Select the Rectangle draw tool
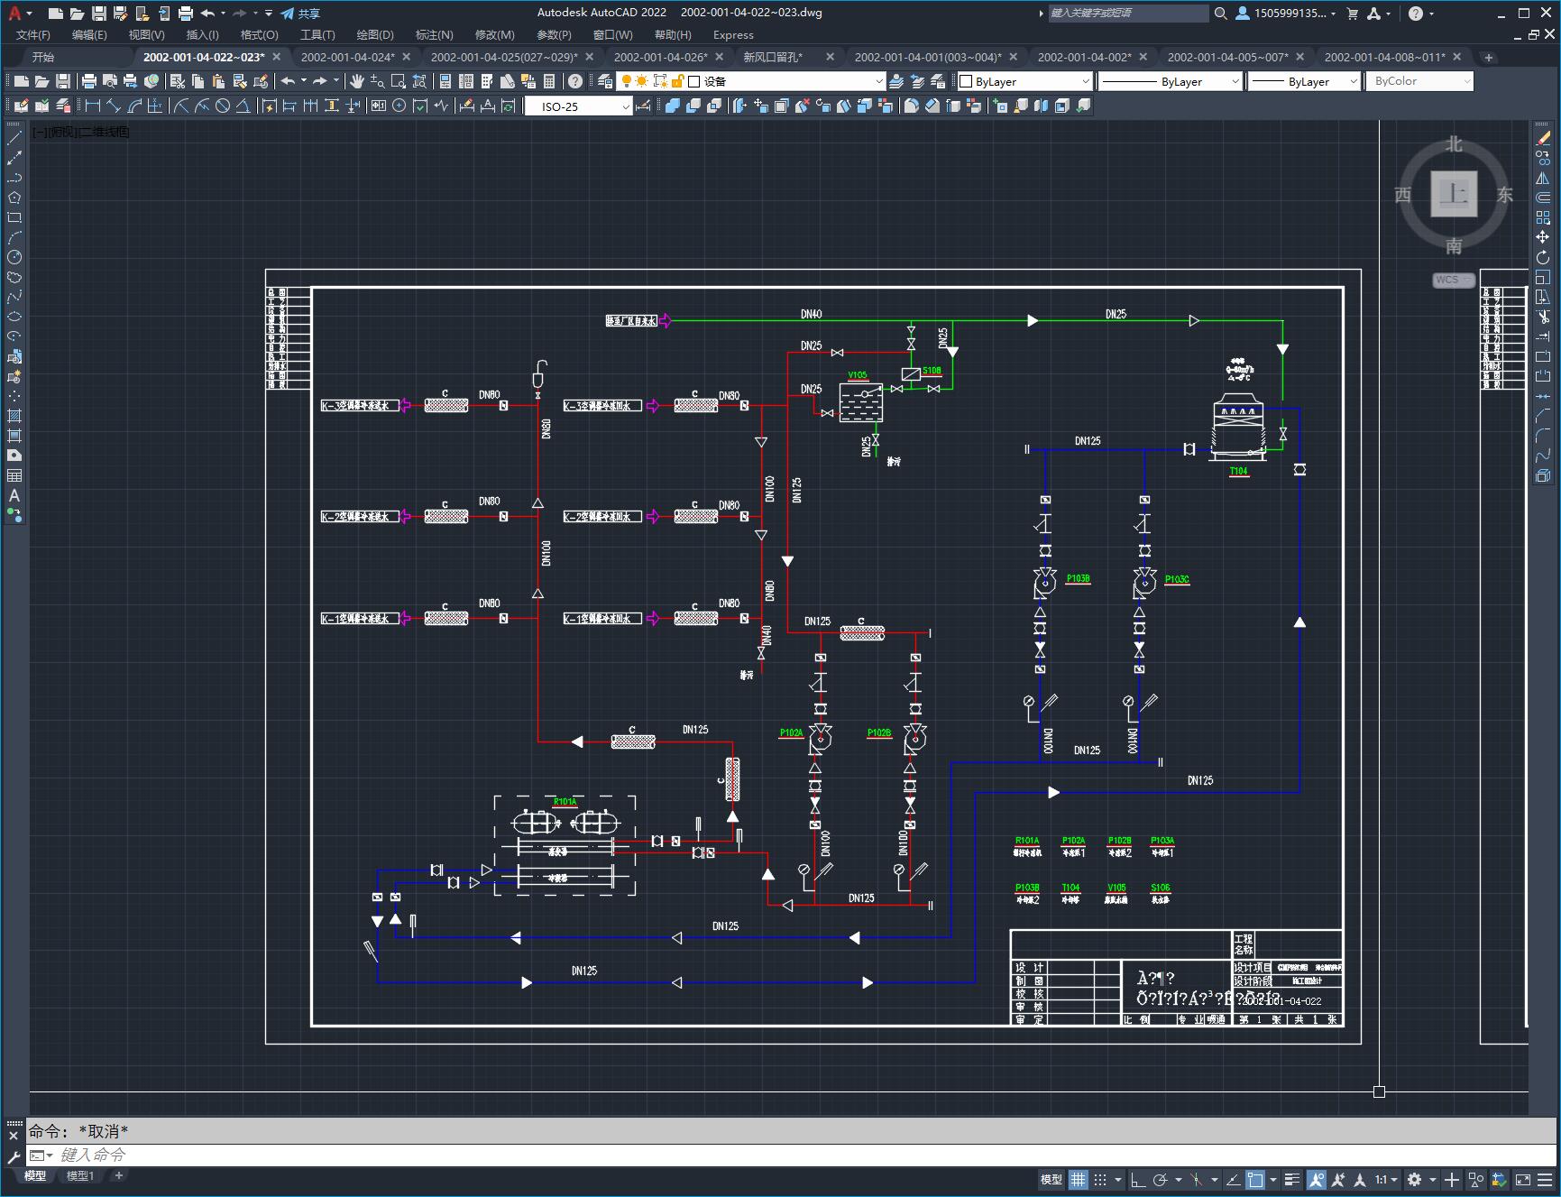1561x1197 pixels. tap(14, 217)
